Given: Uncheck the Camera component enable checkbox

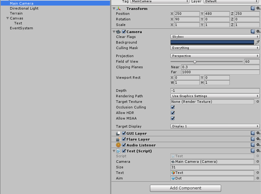Looking at the screenshot, I should pos(123,31).
